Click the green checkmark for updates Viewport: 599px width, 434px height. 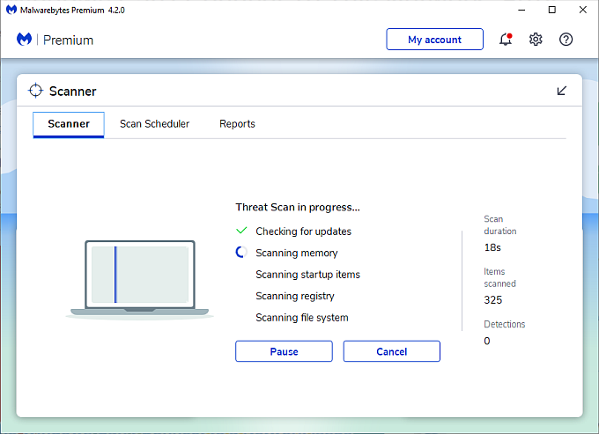241,231
